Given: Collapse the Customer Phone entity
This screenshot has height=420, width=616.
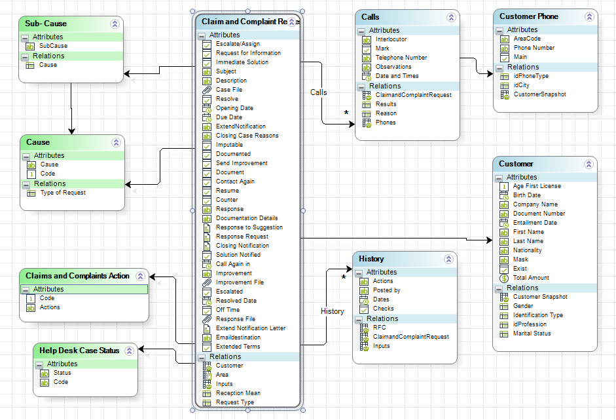Looking at the screenshot, I should click(589, 16).
